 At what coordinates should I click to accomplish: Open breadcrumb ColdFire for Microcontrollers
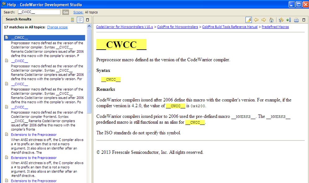coord(177,27)
